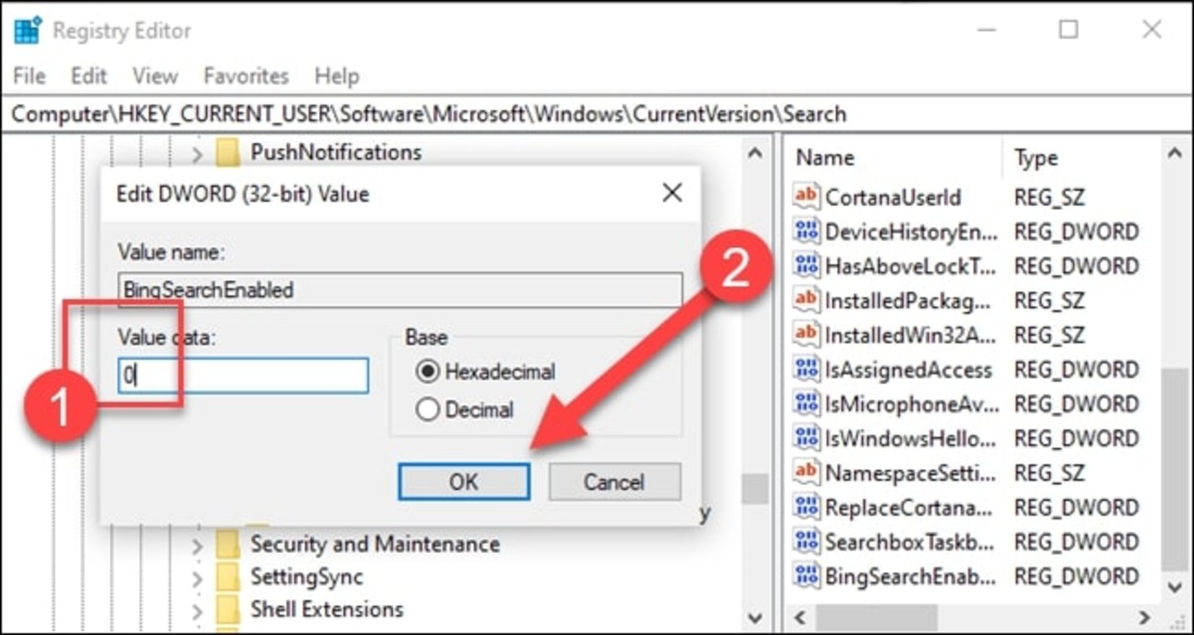Click the IsAssignedAccess DWORD icon
The width and height of the screenshot is (1194, 635).
tap(807, 369)
